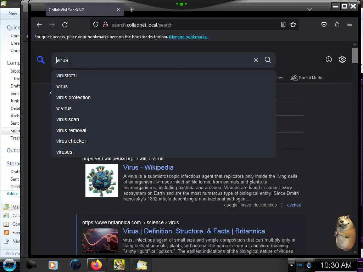Click the browser address bar URL
363x272 pixels.
[x=142, y=25]
